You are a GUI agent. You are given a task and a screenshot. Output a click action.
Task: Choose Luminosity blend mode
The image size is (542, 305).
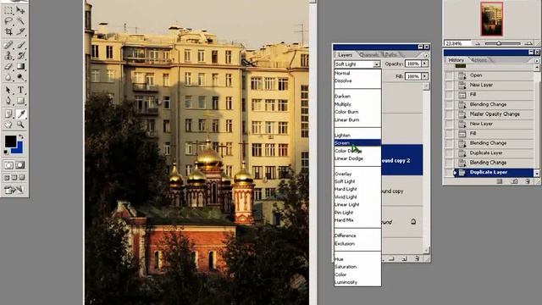pyautogui.click(x=357, y=282)
